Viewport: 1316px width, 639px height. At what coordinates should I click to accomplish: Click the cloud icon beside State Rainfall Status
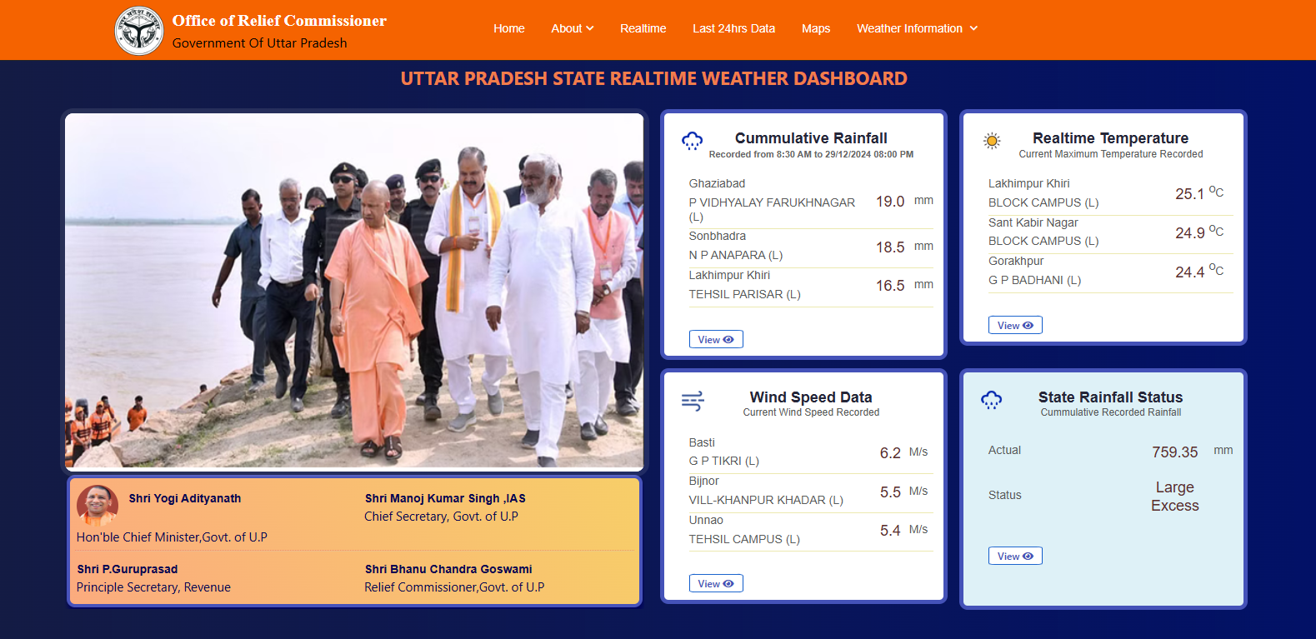click(991, 400)
